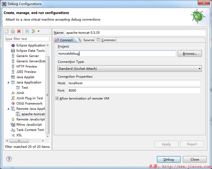Click the HTTP Preview icon
Screen dimensions: 212x169
coord(13,66)
